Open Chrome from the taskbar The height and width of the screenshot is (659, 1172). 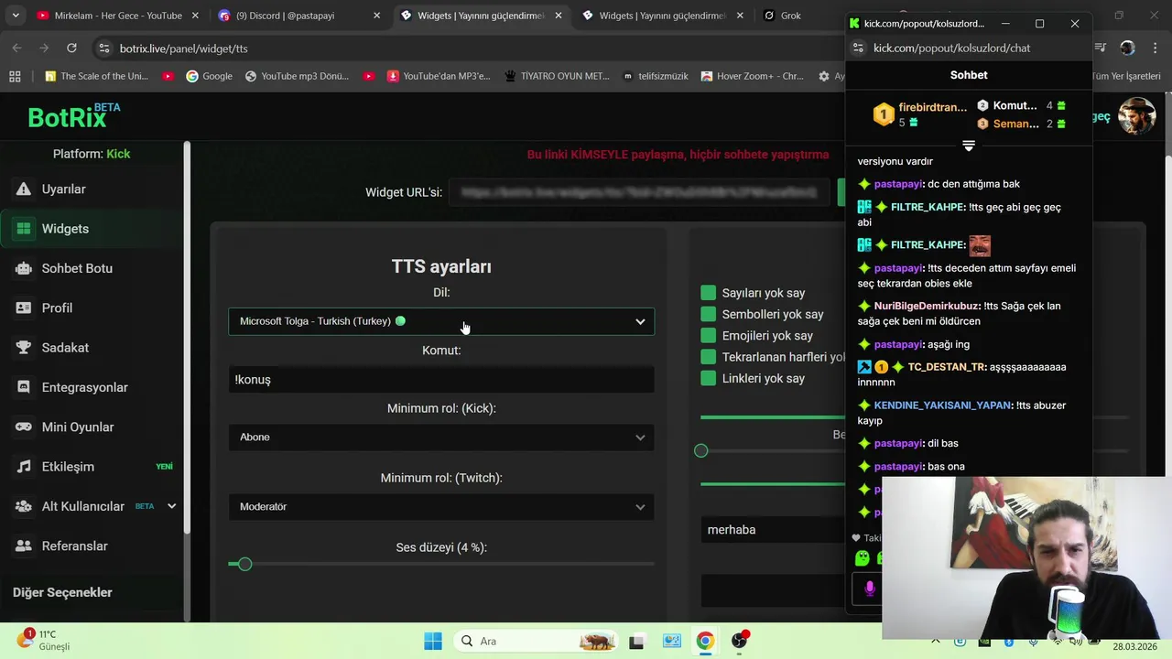click(x=705, y=641)
